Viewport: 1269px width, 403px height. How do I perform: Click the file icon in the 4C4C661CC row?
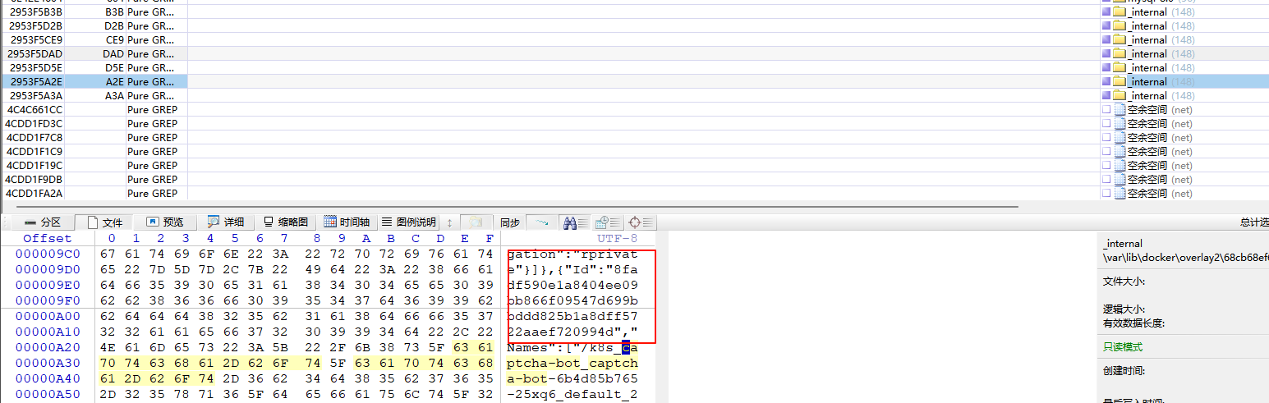pyautogui.click(x=1120, y=110)
